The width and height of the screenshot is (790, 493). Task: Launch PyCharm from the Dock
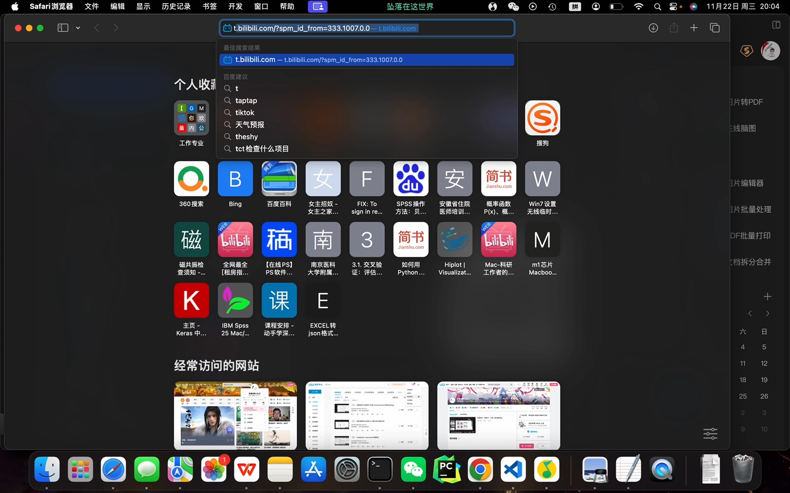click(447, 469)
